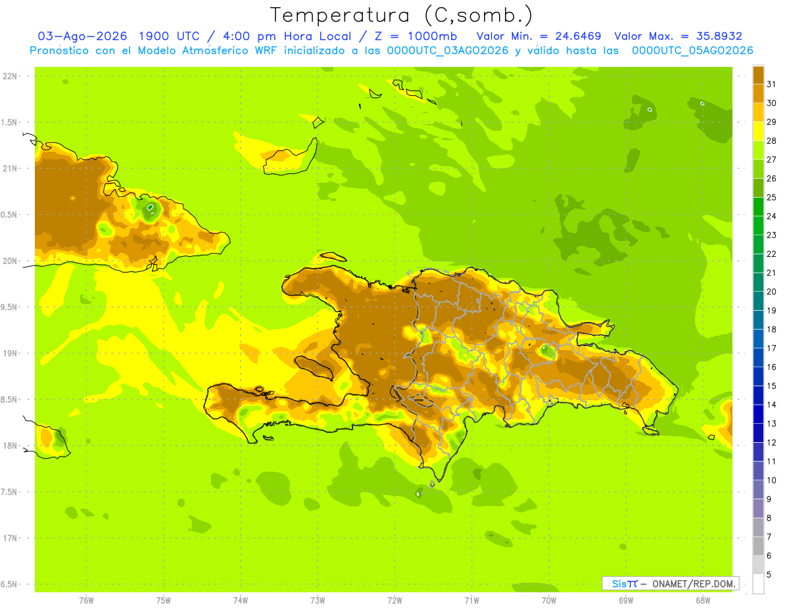Click the "Valor Max. = 35.8932" readout

678,36
